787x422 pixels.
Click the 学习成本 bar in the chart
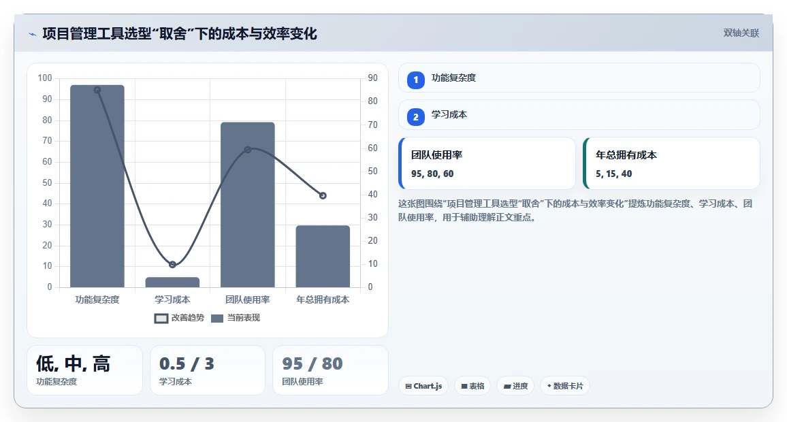(173, 282)
